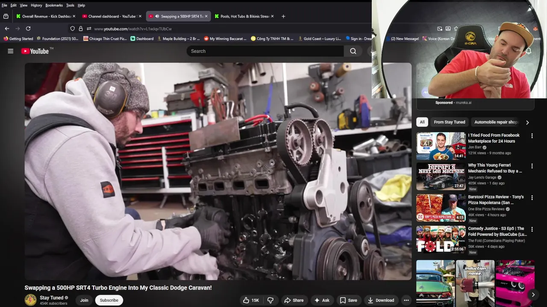Close the Channel dashboard YouTube tab
This screenshot has width=547, height=307.
[140, 16]
